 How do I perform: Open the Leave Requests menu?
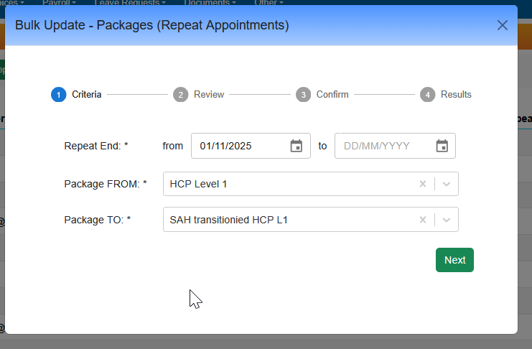126,3
